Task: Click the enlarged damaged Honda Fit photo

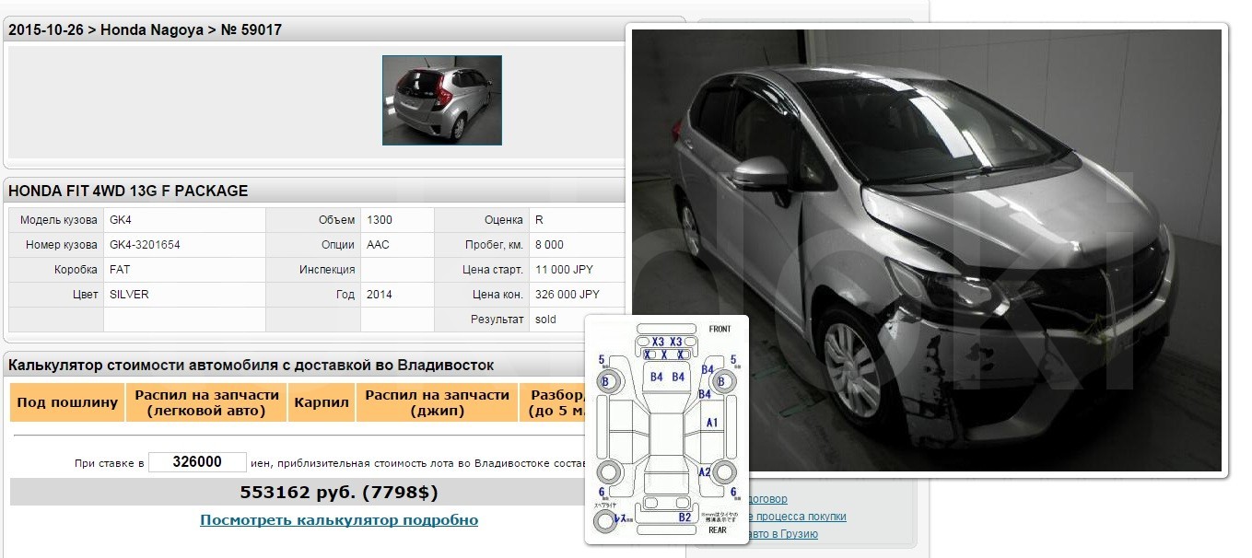Action: pos(926,250)
